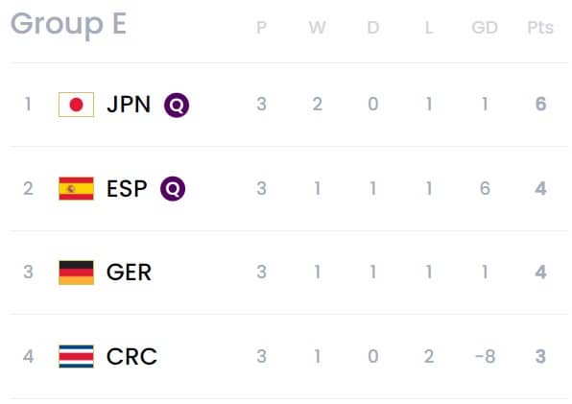Click the Spain flag icon
The width and height of the screenshot is (572, 404).
click(76, 188)
